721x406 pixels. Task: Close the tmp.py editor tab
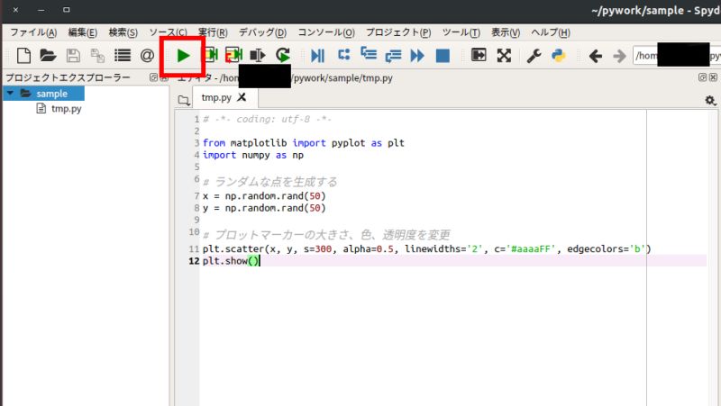242,97
